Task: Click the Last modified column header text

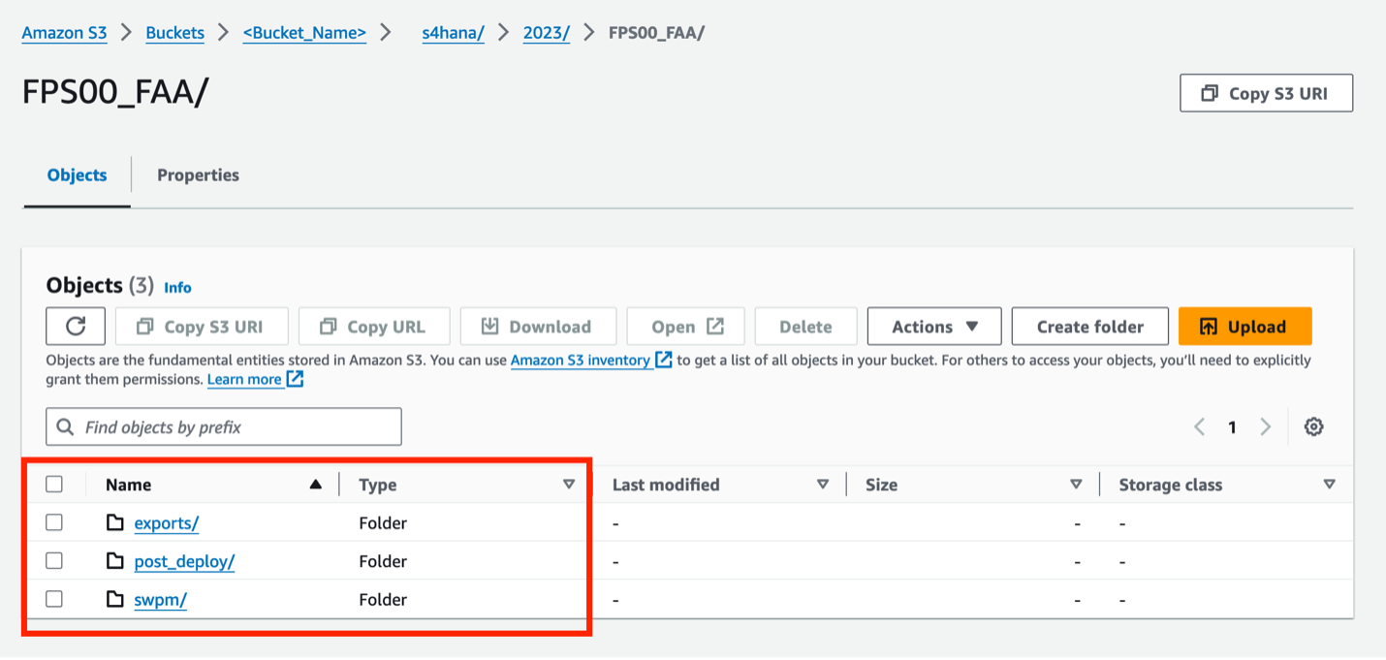Action: coord(666,485)
